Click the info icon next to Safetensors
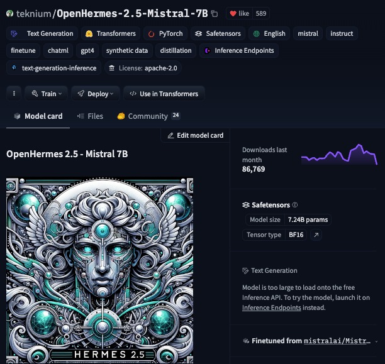 tap(295, 205)
